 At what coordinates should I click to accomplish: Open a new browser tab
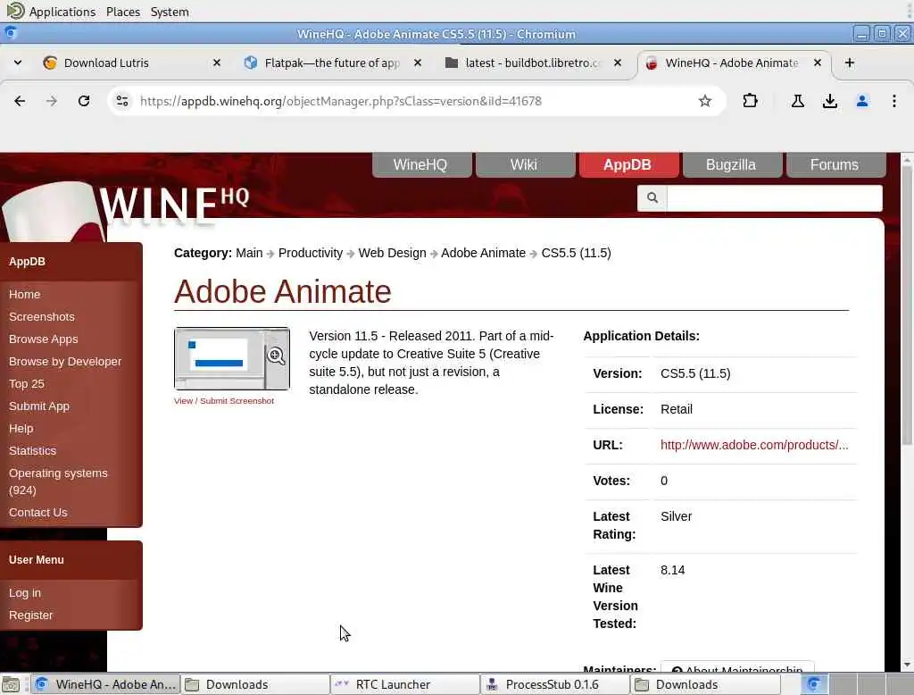(850, 63)
